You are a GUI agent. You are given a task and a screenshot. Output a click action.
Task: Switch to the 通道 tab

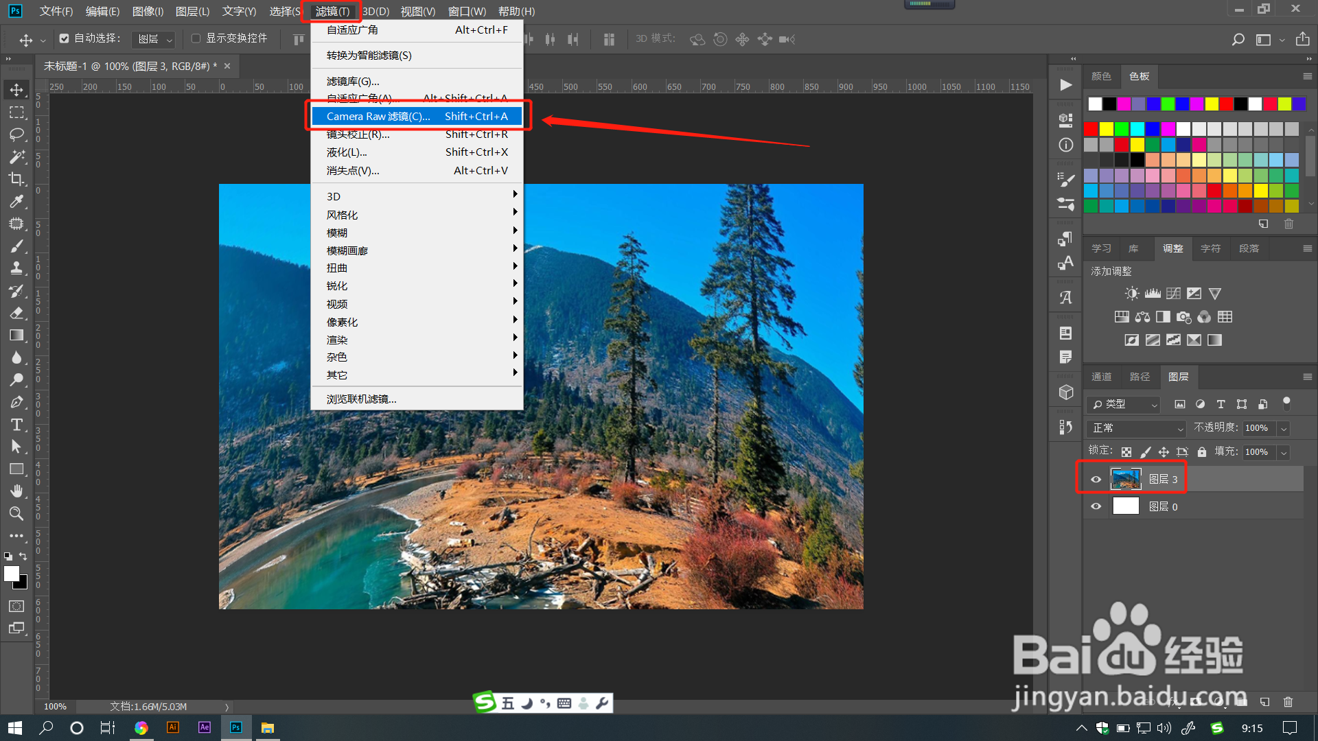point(1101,377)
